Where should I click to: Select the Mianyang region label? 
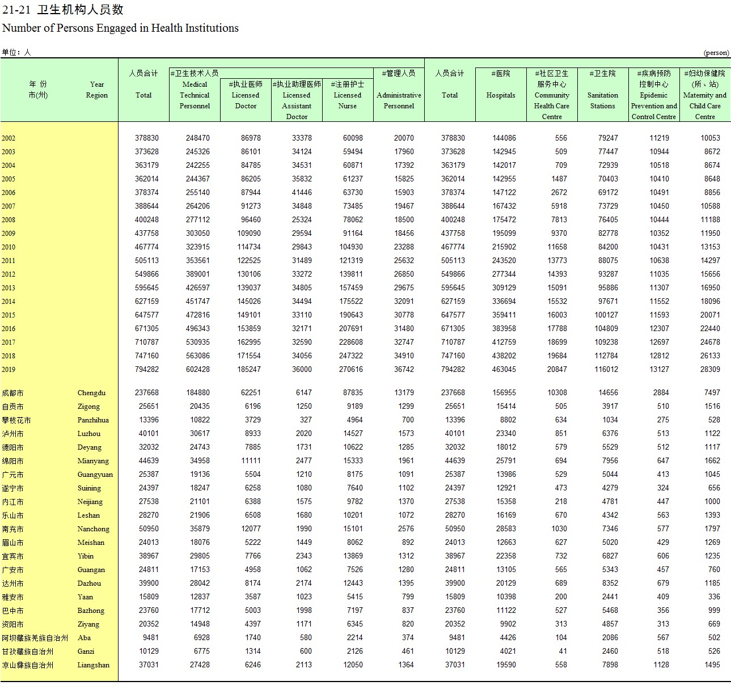(x=93, y=461)
